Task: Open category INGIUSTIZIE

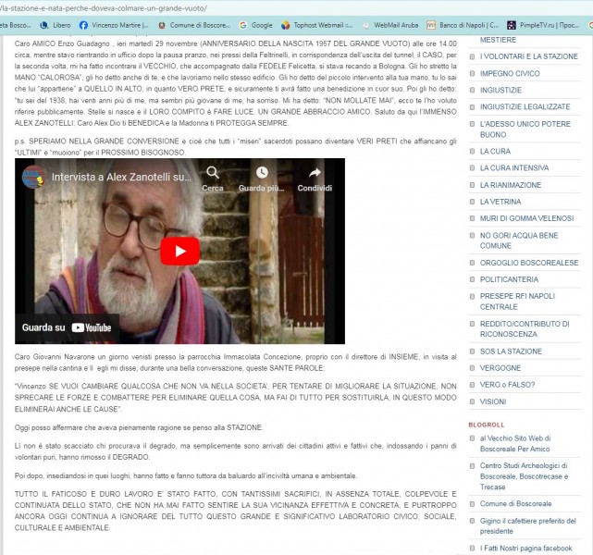Action: (500, 90)
